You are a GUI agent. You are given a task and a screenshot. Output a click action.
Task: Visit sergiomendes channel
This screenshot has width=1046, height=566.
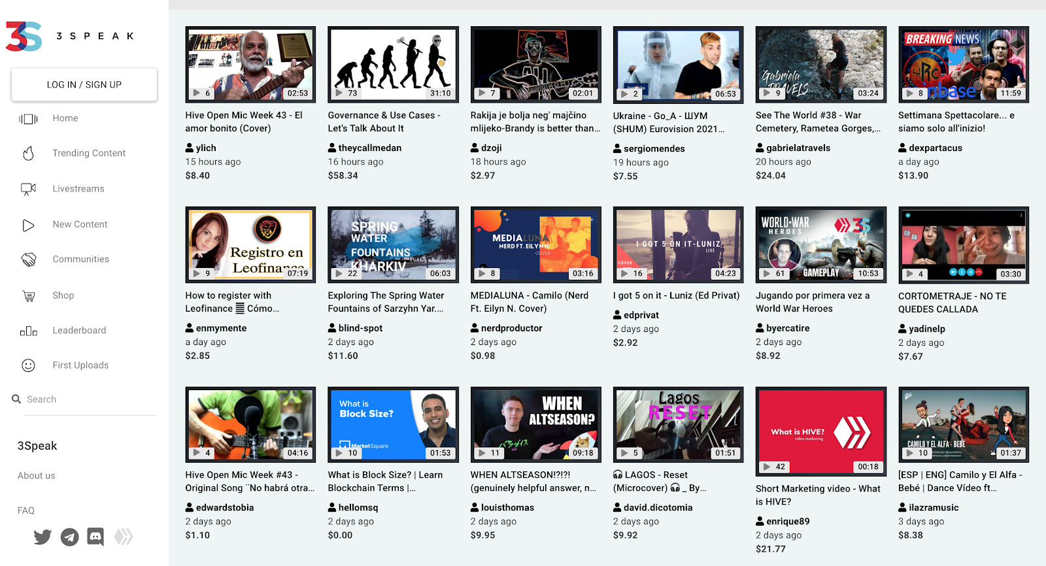(x=654, y=148)
